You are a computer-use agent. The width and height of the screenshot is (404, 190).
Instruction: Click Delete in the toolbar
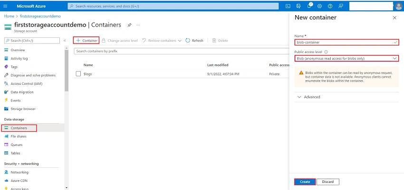220,41
